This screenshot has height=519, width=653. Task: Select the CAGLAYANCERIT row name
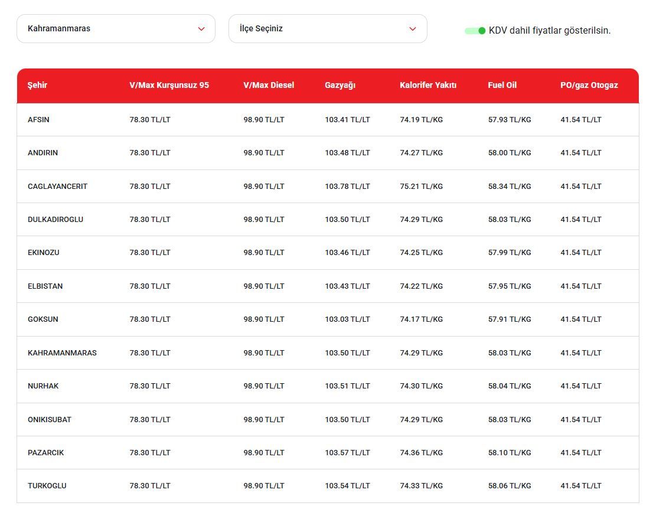(x=57, y=187)
